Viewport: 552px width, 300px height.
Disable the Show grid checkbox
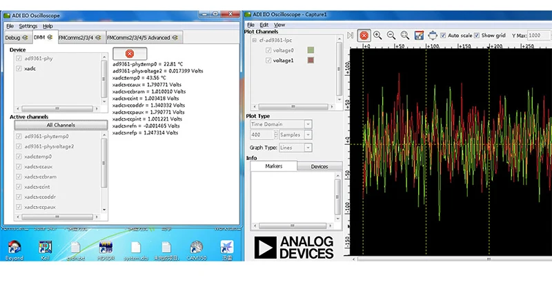477,36
